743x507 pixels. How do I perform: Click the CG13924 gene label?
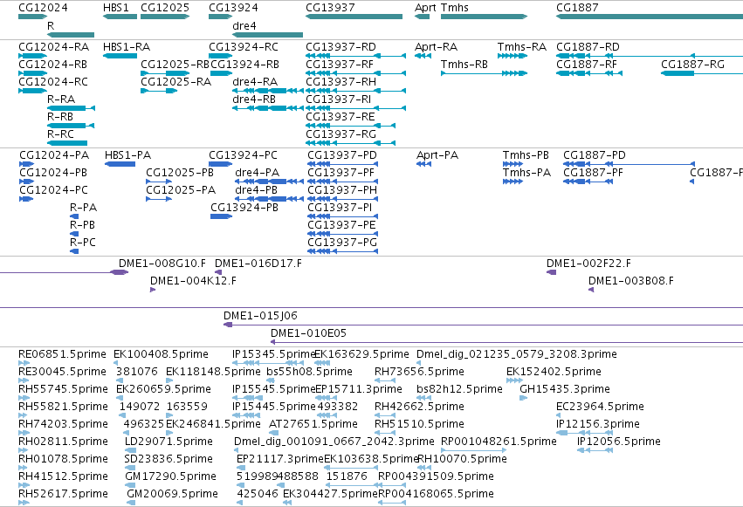click(x=234, y=8)
